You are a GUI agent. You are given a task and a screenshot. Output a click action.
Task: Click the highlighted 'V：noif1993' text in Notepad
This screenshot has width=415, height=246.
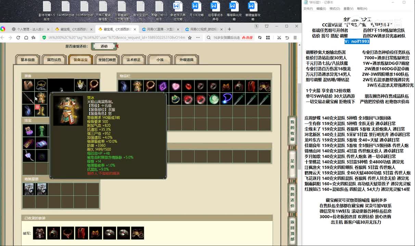click(357, 41)
